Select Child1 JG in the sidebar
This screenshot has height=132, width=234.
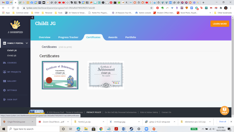pos(12,50)
